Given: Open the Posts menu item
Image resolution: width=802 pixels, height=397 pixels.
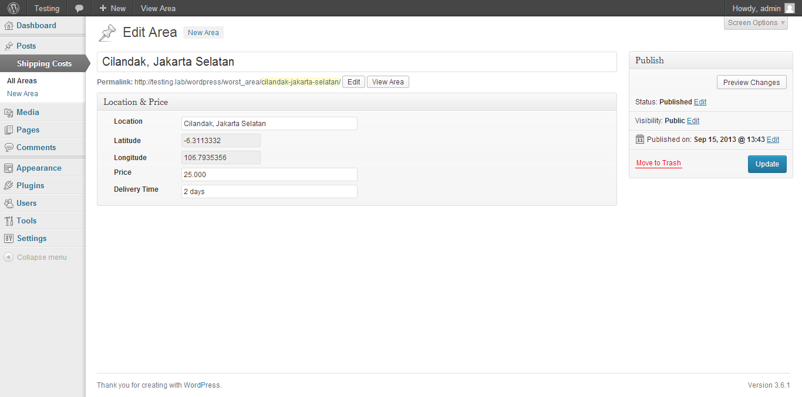Looking at the screenshot, I should click(x=43, y=46).
